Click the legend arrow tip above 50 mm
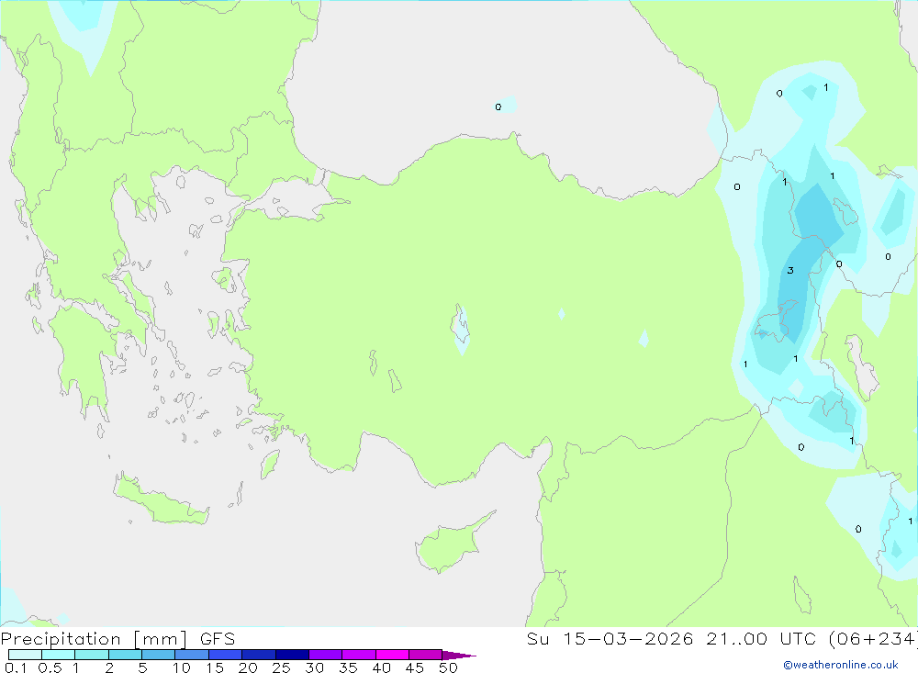Screen dimensions: 918x673 458,655
